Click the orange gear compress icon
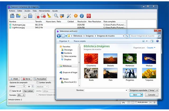 (76, 16)
